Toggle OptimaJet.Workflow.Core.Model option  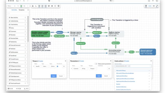(x=133, y=79)
